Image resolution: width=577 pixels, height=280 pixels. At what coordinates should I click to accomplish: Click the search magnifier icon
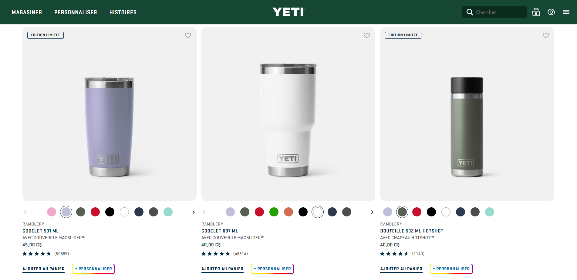click(470, 12)
